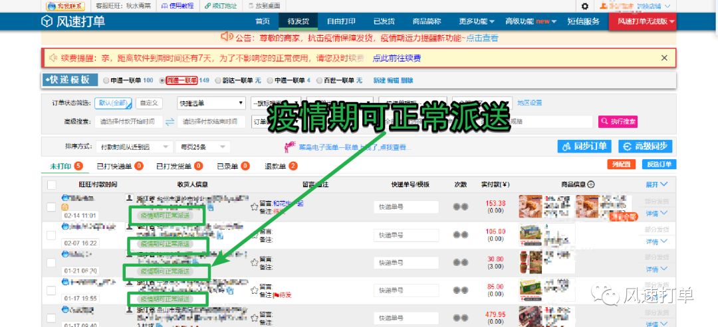Click the 和我联系 contact badge
The image size is (718, 327).
coord(65,7)
